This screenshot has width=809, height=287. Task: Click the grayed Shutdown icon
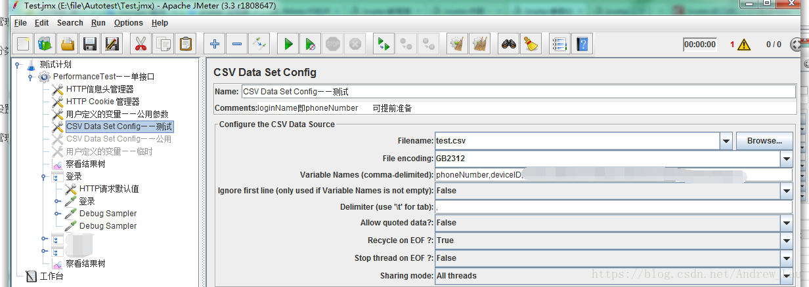pyautogui.click(x=355, y=44)
